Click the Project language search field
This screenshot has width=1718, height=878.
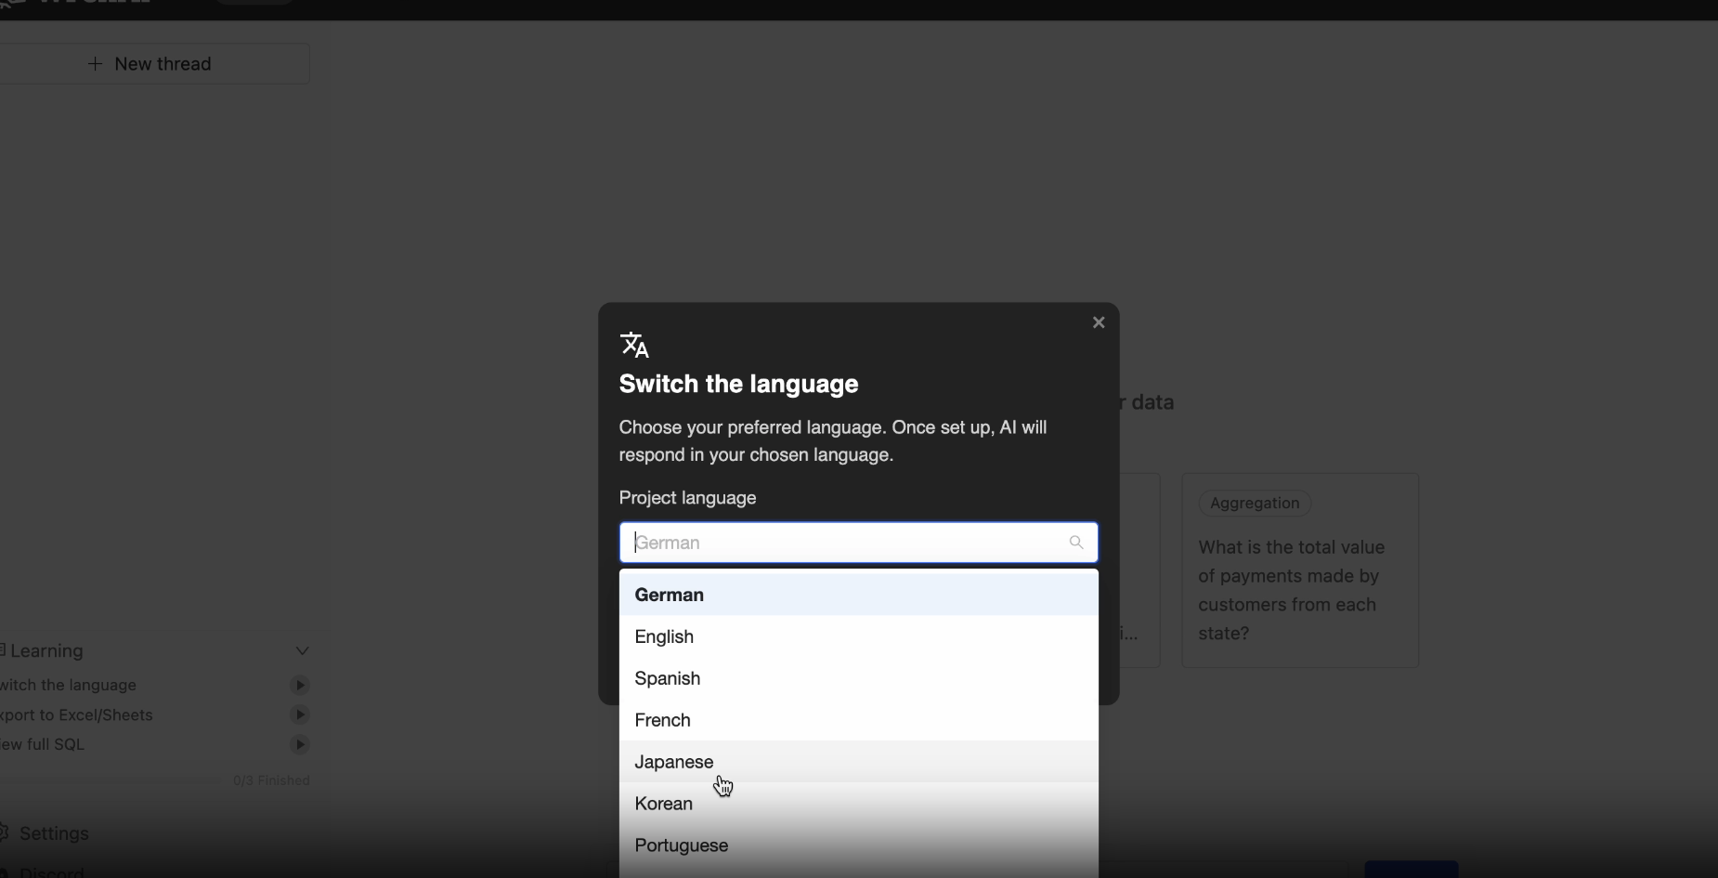point(845,543)
